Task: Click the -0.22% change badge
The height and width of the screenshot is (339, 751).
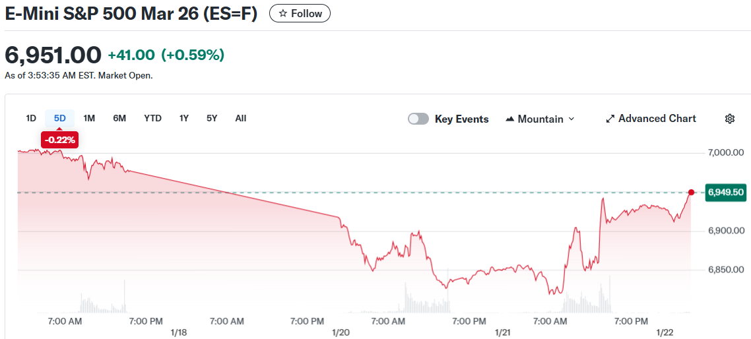Action: pos(60,140)
